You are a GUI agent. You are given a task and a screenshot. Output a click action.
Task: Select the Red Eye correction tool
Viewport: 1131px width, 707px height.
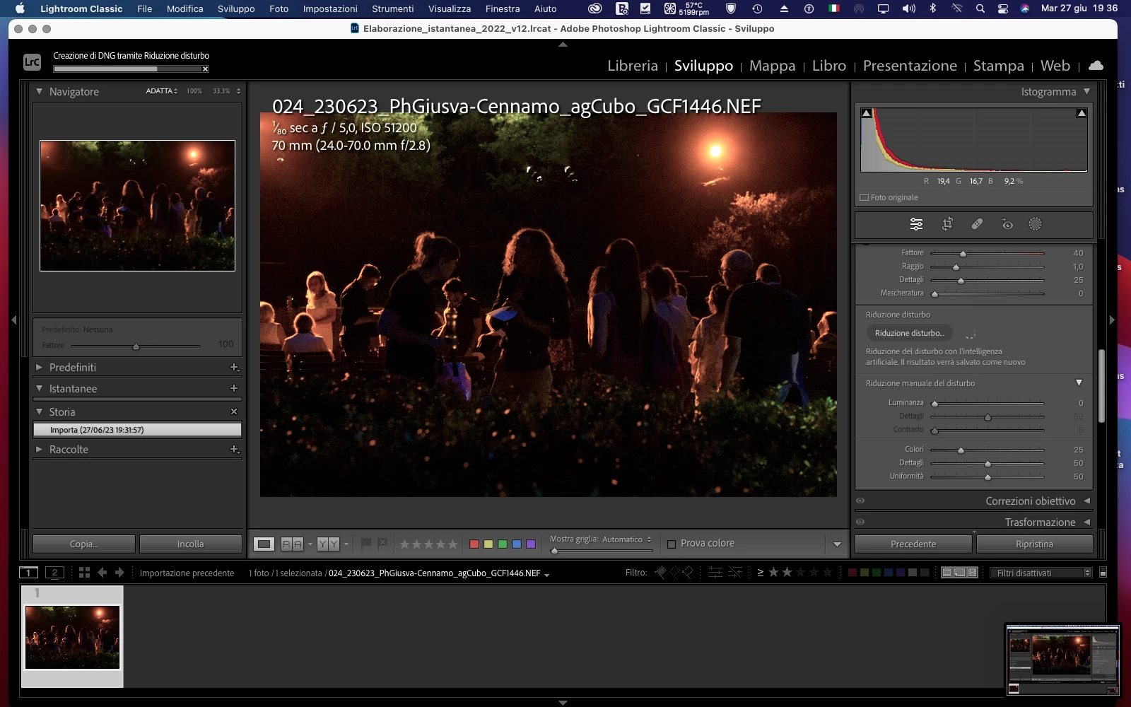pyautogui.click(x=1007, y=224)
